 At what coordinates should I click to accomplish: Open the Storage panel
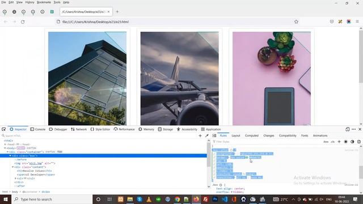point(165,129)
